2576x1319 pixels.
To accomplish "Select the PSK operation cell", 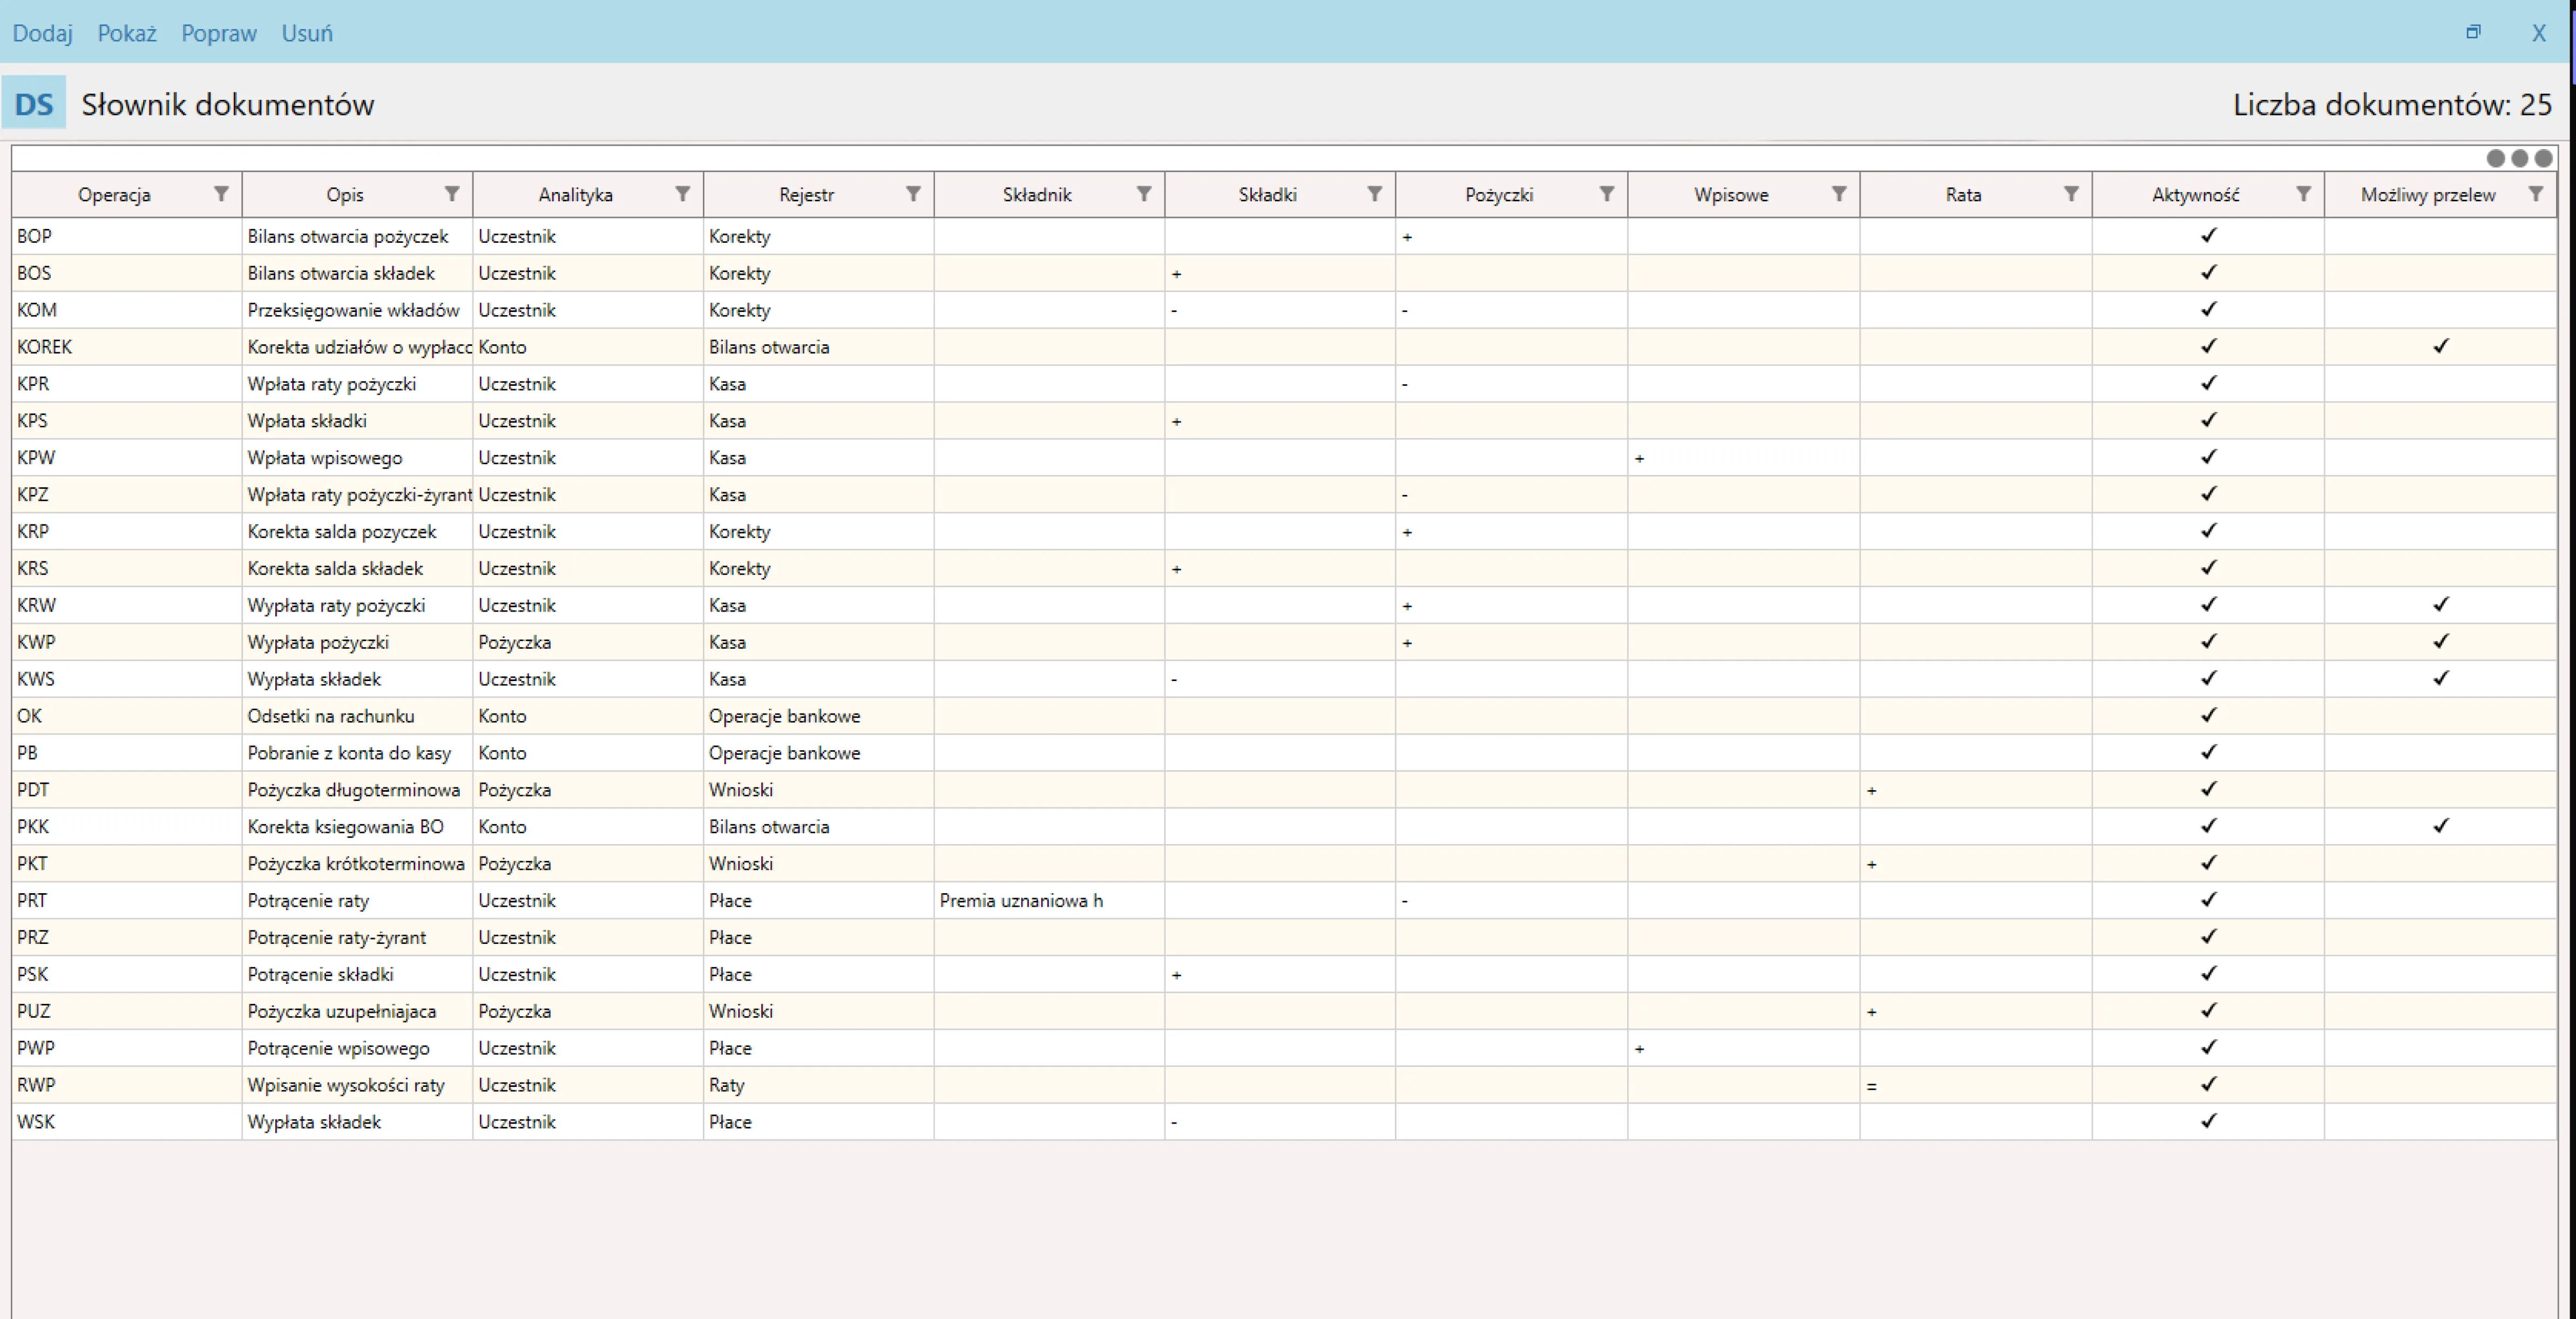I will click(126, 975).
